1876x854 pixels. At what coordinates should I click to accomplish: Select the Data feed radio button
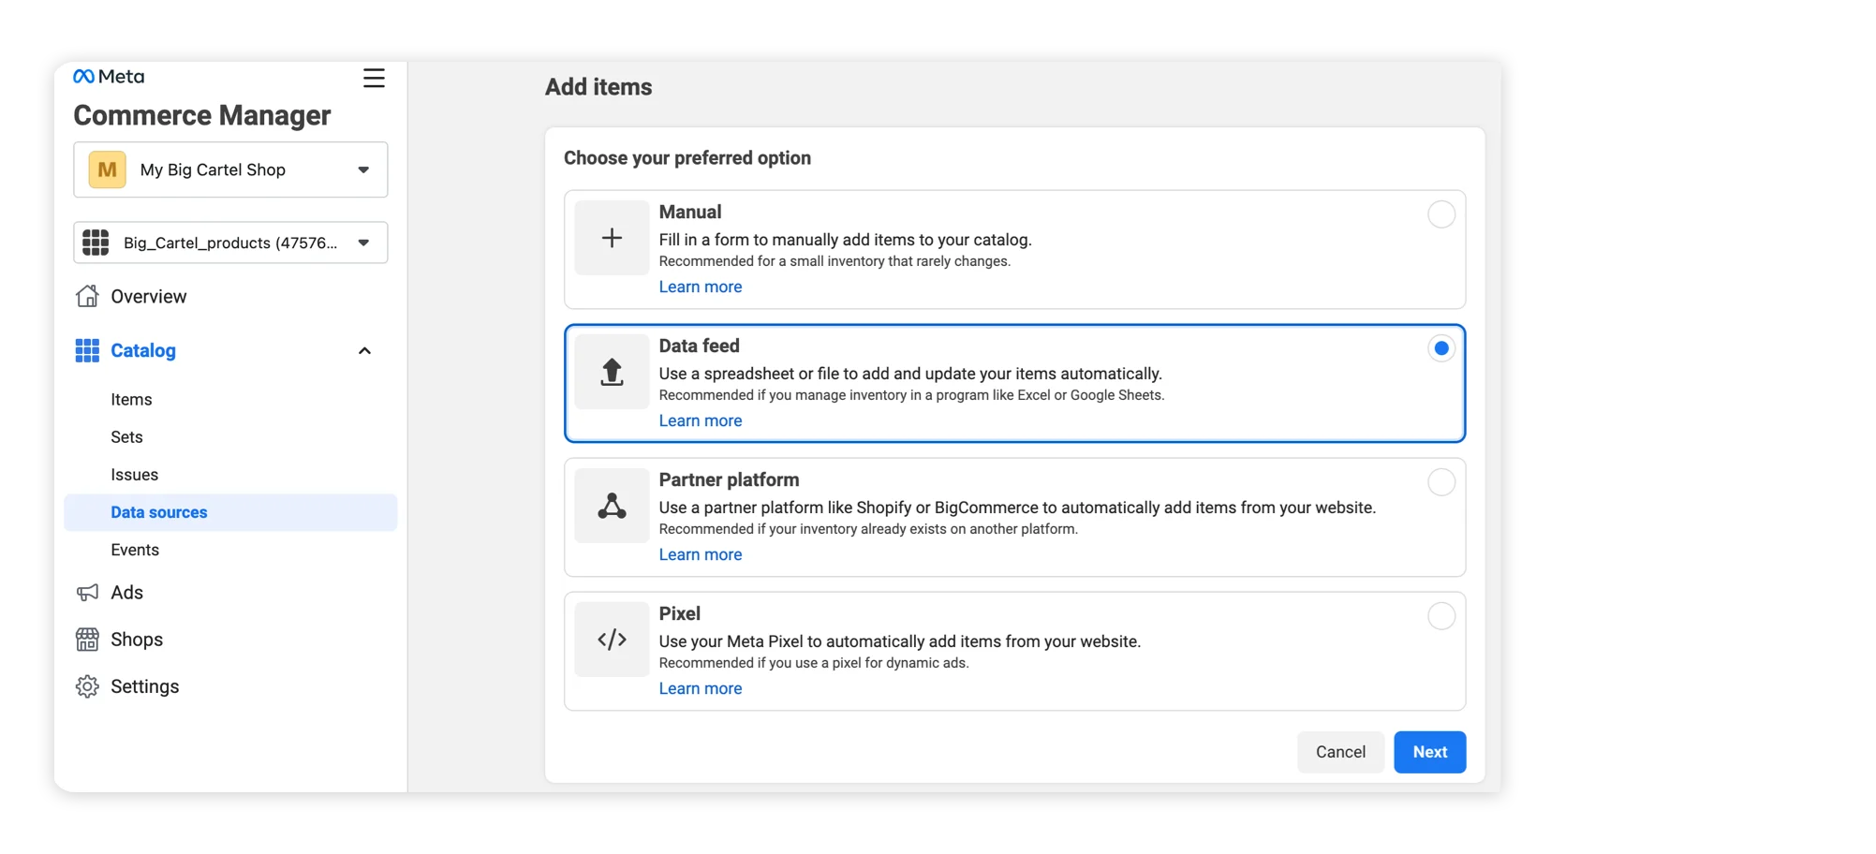[1441, 348]
